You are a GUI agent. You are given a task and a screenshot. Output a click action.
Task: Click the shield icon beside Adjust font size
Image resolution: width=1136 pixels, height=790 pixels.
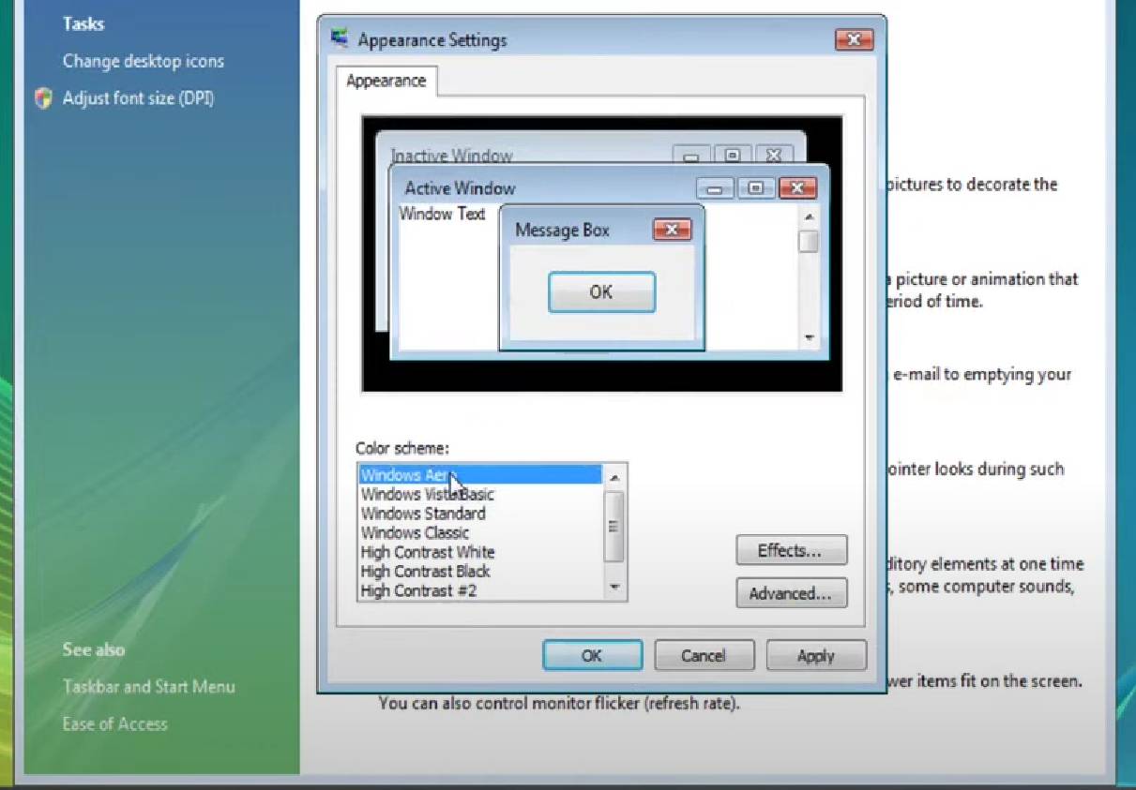[x=43, y=98]
